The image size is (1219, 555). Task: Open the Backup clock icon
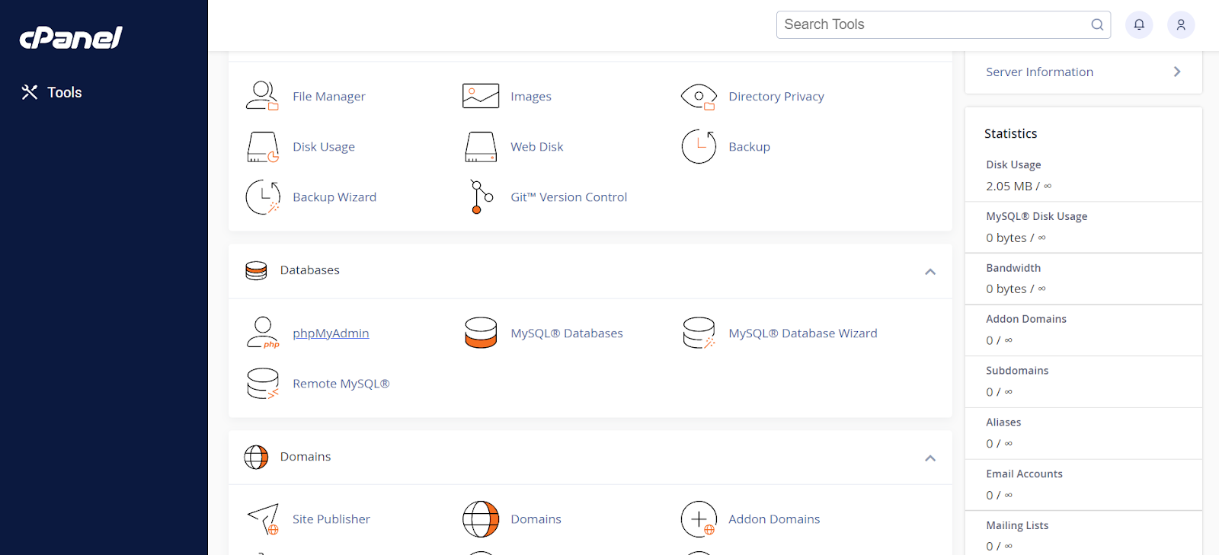[x=699, y=146]
